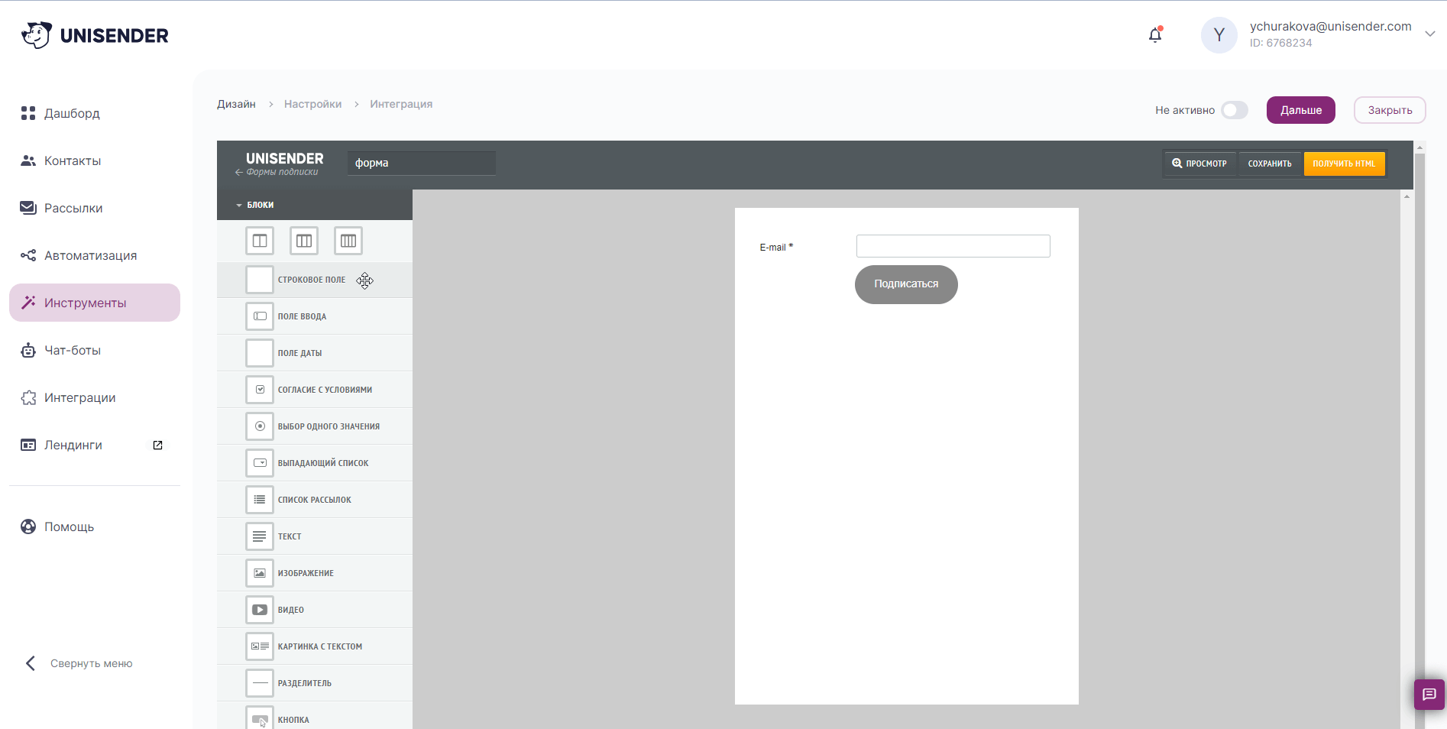This screenshot has width=1447, height=729.
Task: Click the Unisender logo
Action: click(x=95, y=35)
